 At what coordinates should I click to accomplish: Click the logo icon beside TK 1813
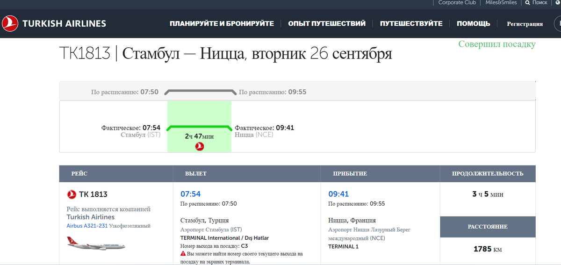point(72,194)
